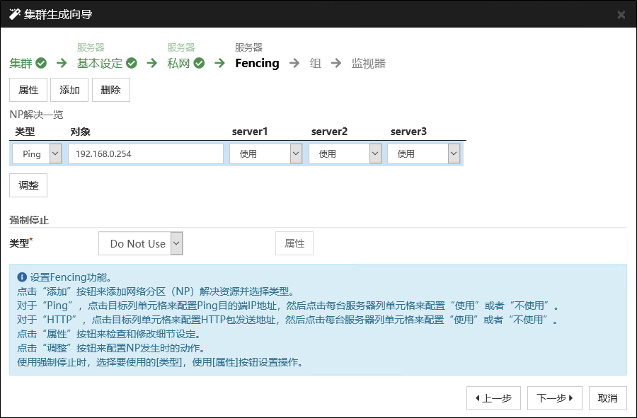Open server2 使用 dropdown
This screenshot has height=418, width=637.
coord(345,153)
